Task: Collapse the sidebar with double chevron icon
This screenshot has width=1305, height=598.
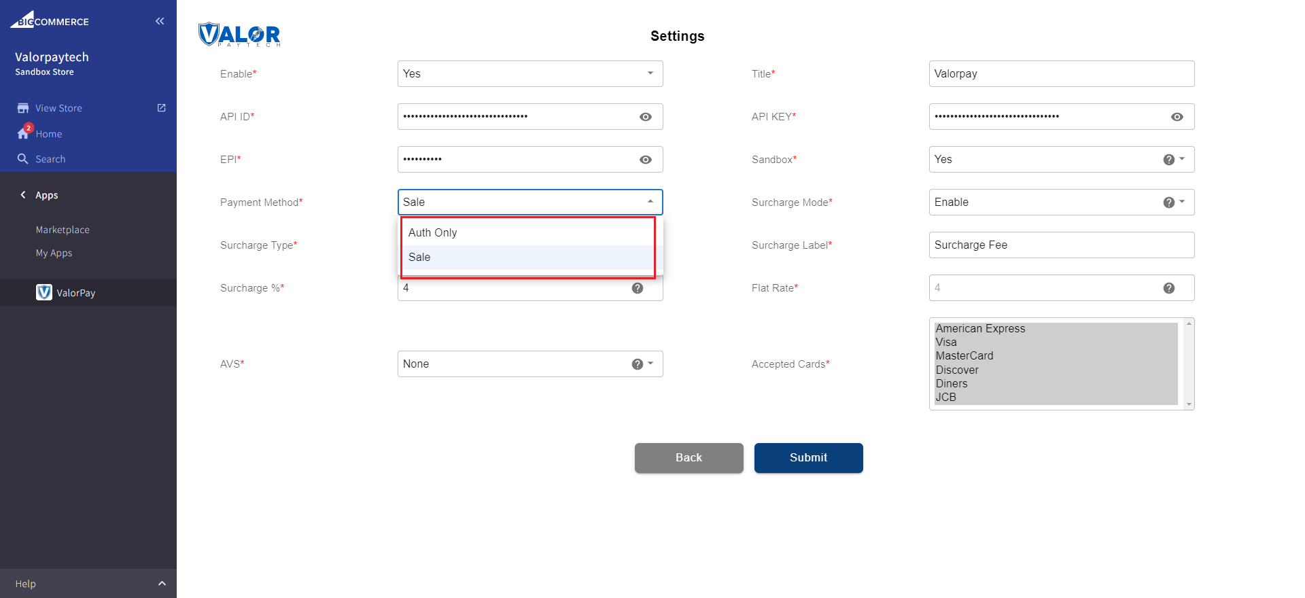Action: click(x=160, y=21)
